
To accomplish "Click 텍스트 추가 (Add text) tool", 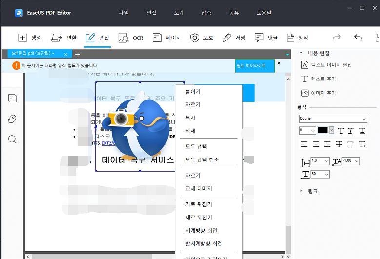I will click(x=319, y=79).
